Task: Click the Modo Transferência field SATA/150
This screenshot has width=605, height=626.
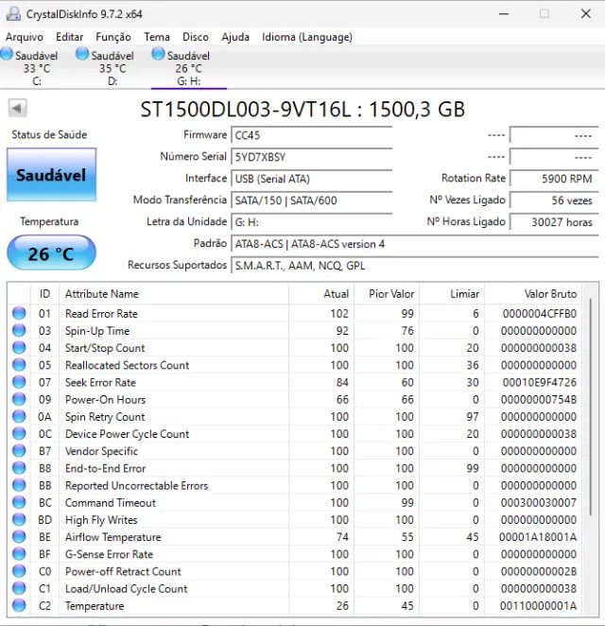Action: pos(312,200)
